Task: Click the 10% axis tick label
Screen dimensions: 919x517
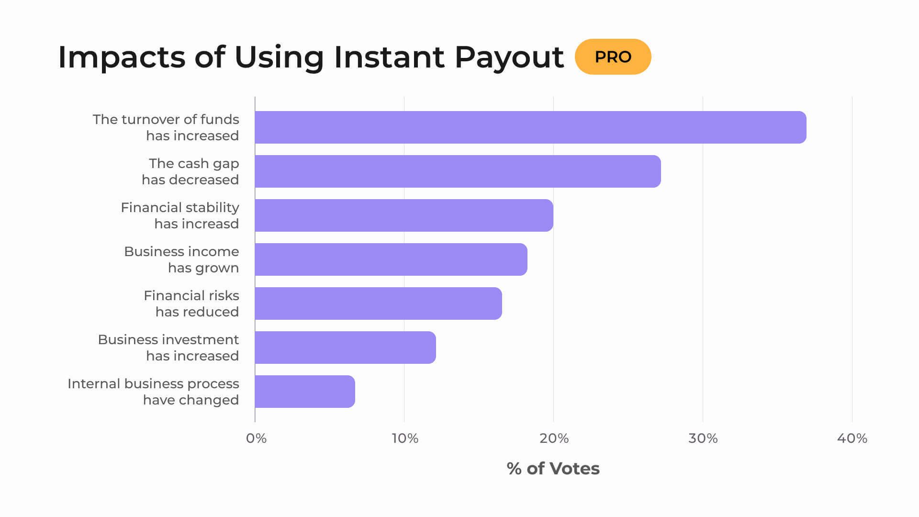Action: click(405, 438)
